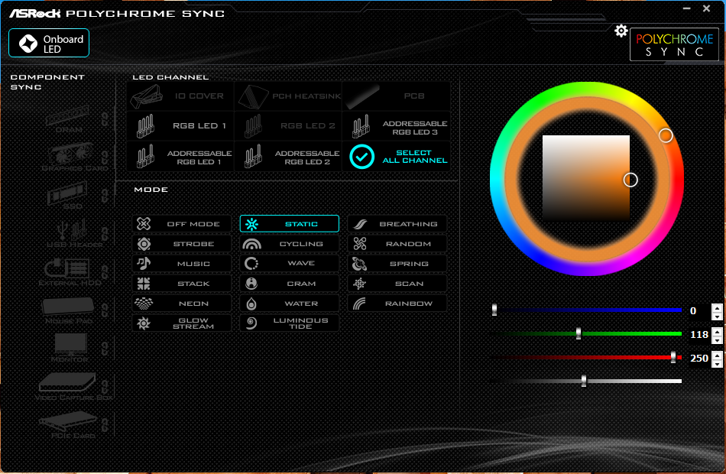
Task: Click the hue ring selector handle
Action: point(666,135)
